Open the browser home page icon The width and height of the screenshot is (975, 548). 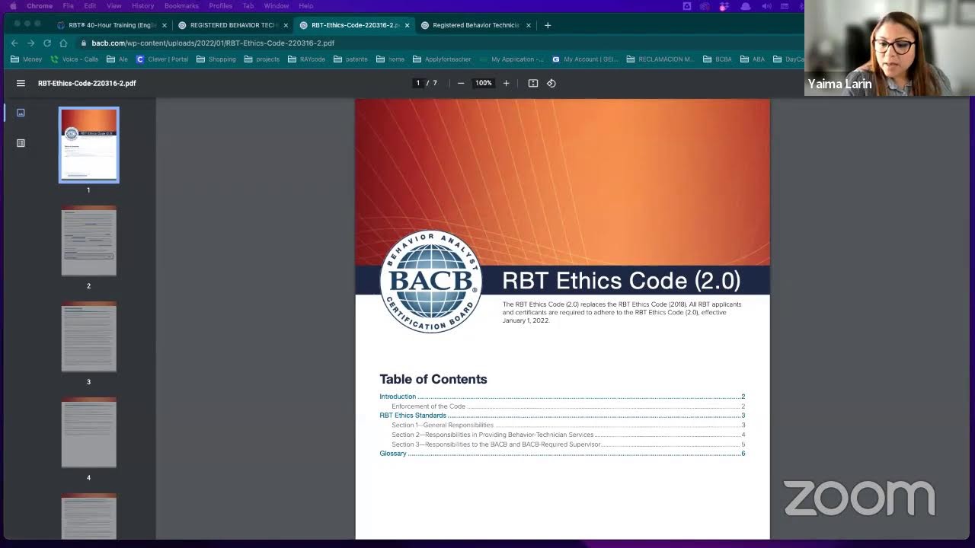(63, 43)
